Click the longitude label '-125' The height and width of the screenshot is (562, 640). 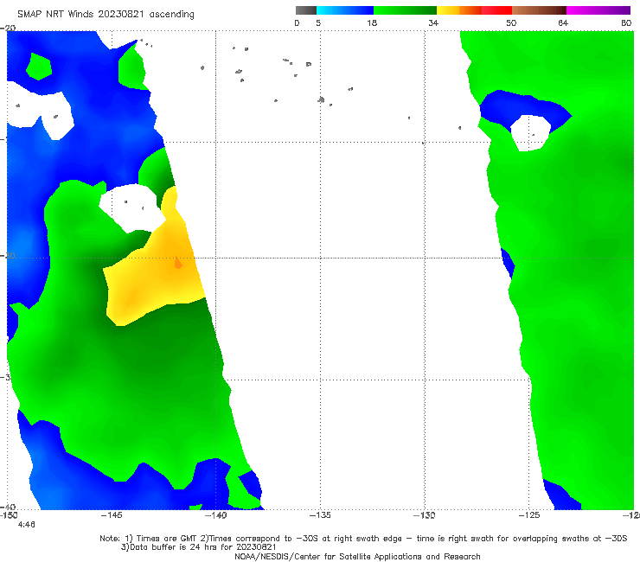529,515
